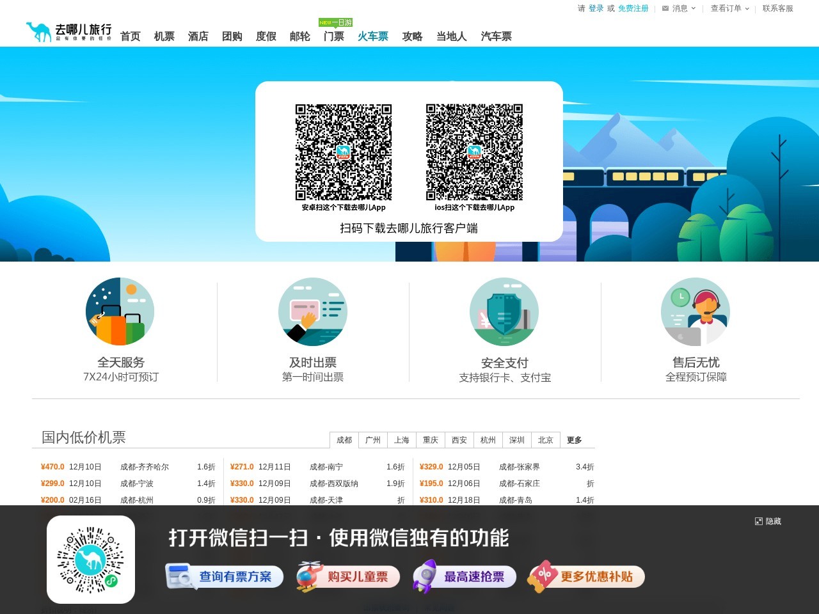Click the ¥470.0 Chengdu-Qiqihar fare link
Viewport: 819px width, 614px height.
[52, 467]
